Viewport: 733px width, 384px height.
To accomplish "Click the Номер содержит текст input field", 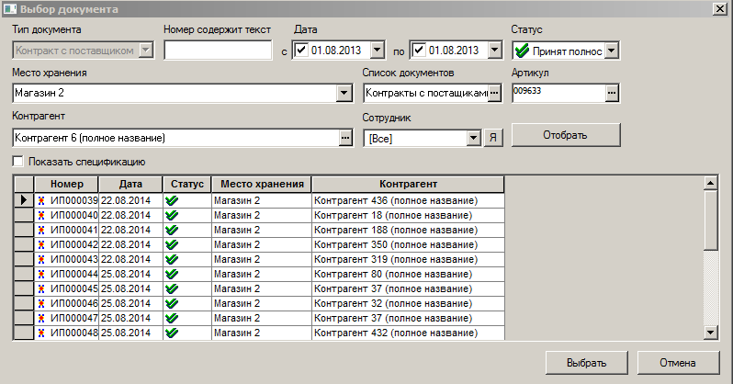I will [x=218, y=50].
